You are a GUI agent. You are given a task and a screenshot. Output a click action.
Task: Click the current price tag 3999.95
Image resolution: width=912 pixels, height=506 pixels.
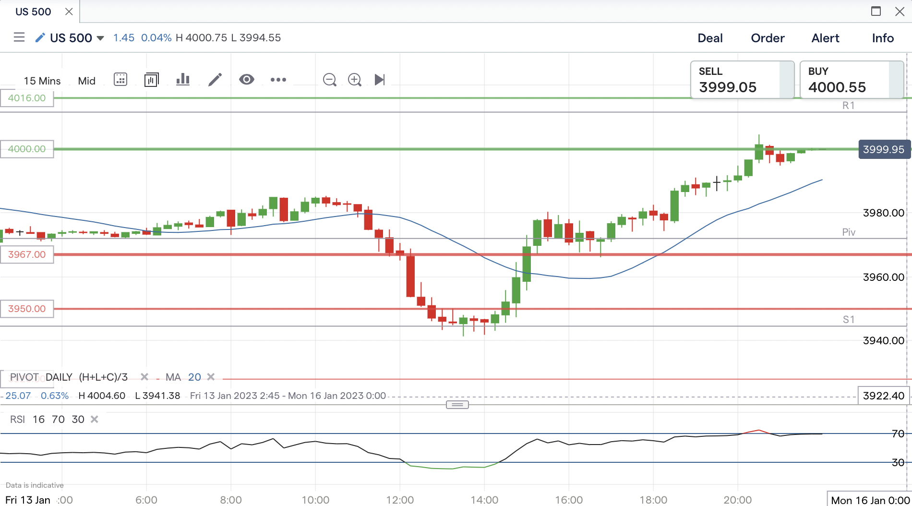[x=884, y=149]
